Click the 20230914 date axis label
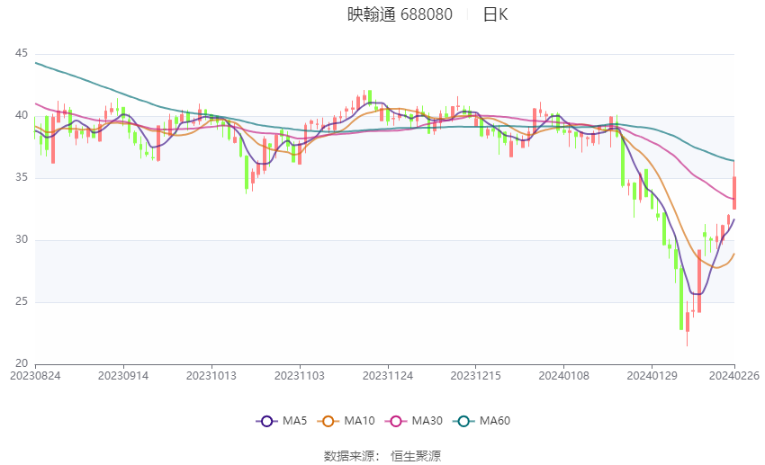Viewport: 765px width, 465px height. [123, 376]
